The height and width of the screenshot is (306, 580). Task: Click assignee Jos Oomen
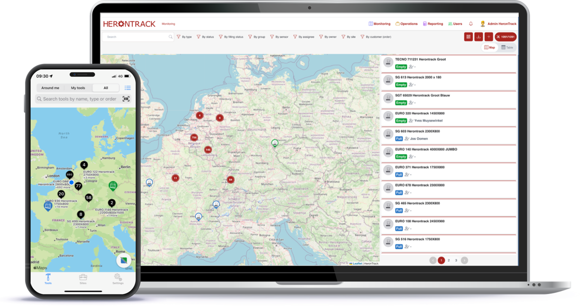(x=419, y=139)
